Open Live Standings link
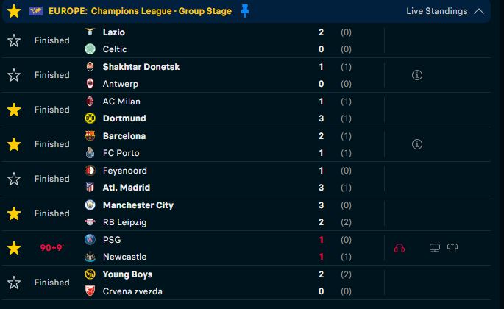504x309 pixels. (436, 11)
